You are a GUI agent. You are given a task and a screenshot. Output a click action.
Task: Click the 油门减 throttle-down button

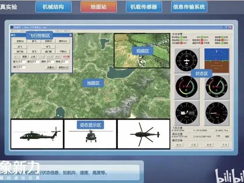pyautogui.click(x=48, y=52)
